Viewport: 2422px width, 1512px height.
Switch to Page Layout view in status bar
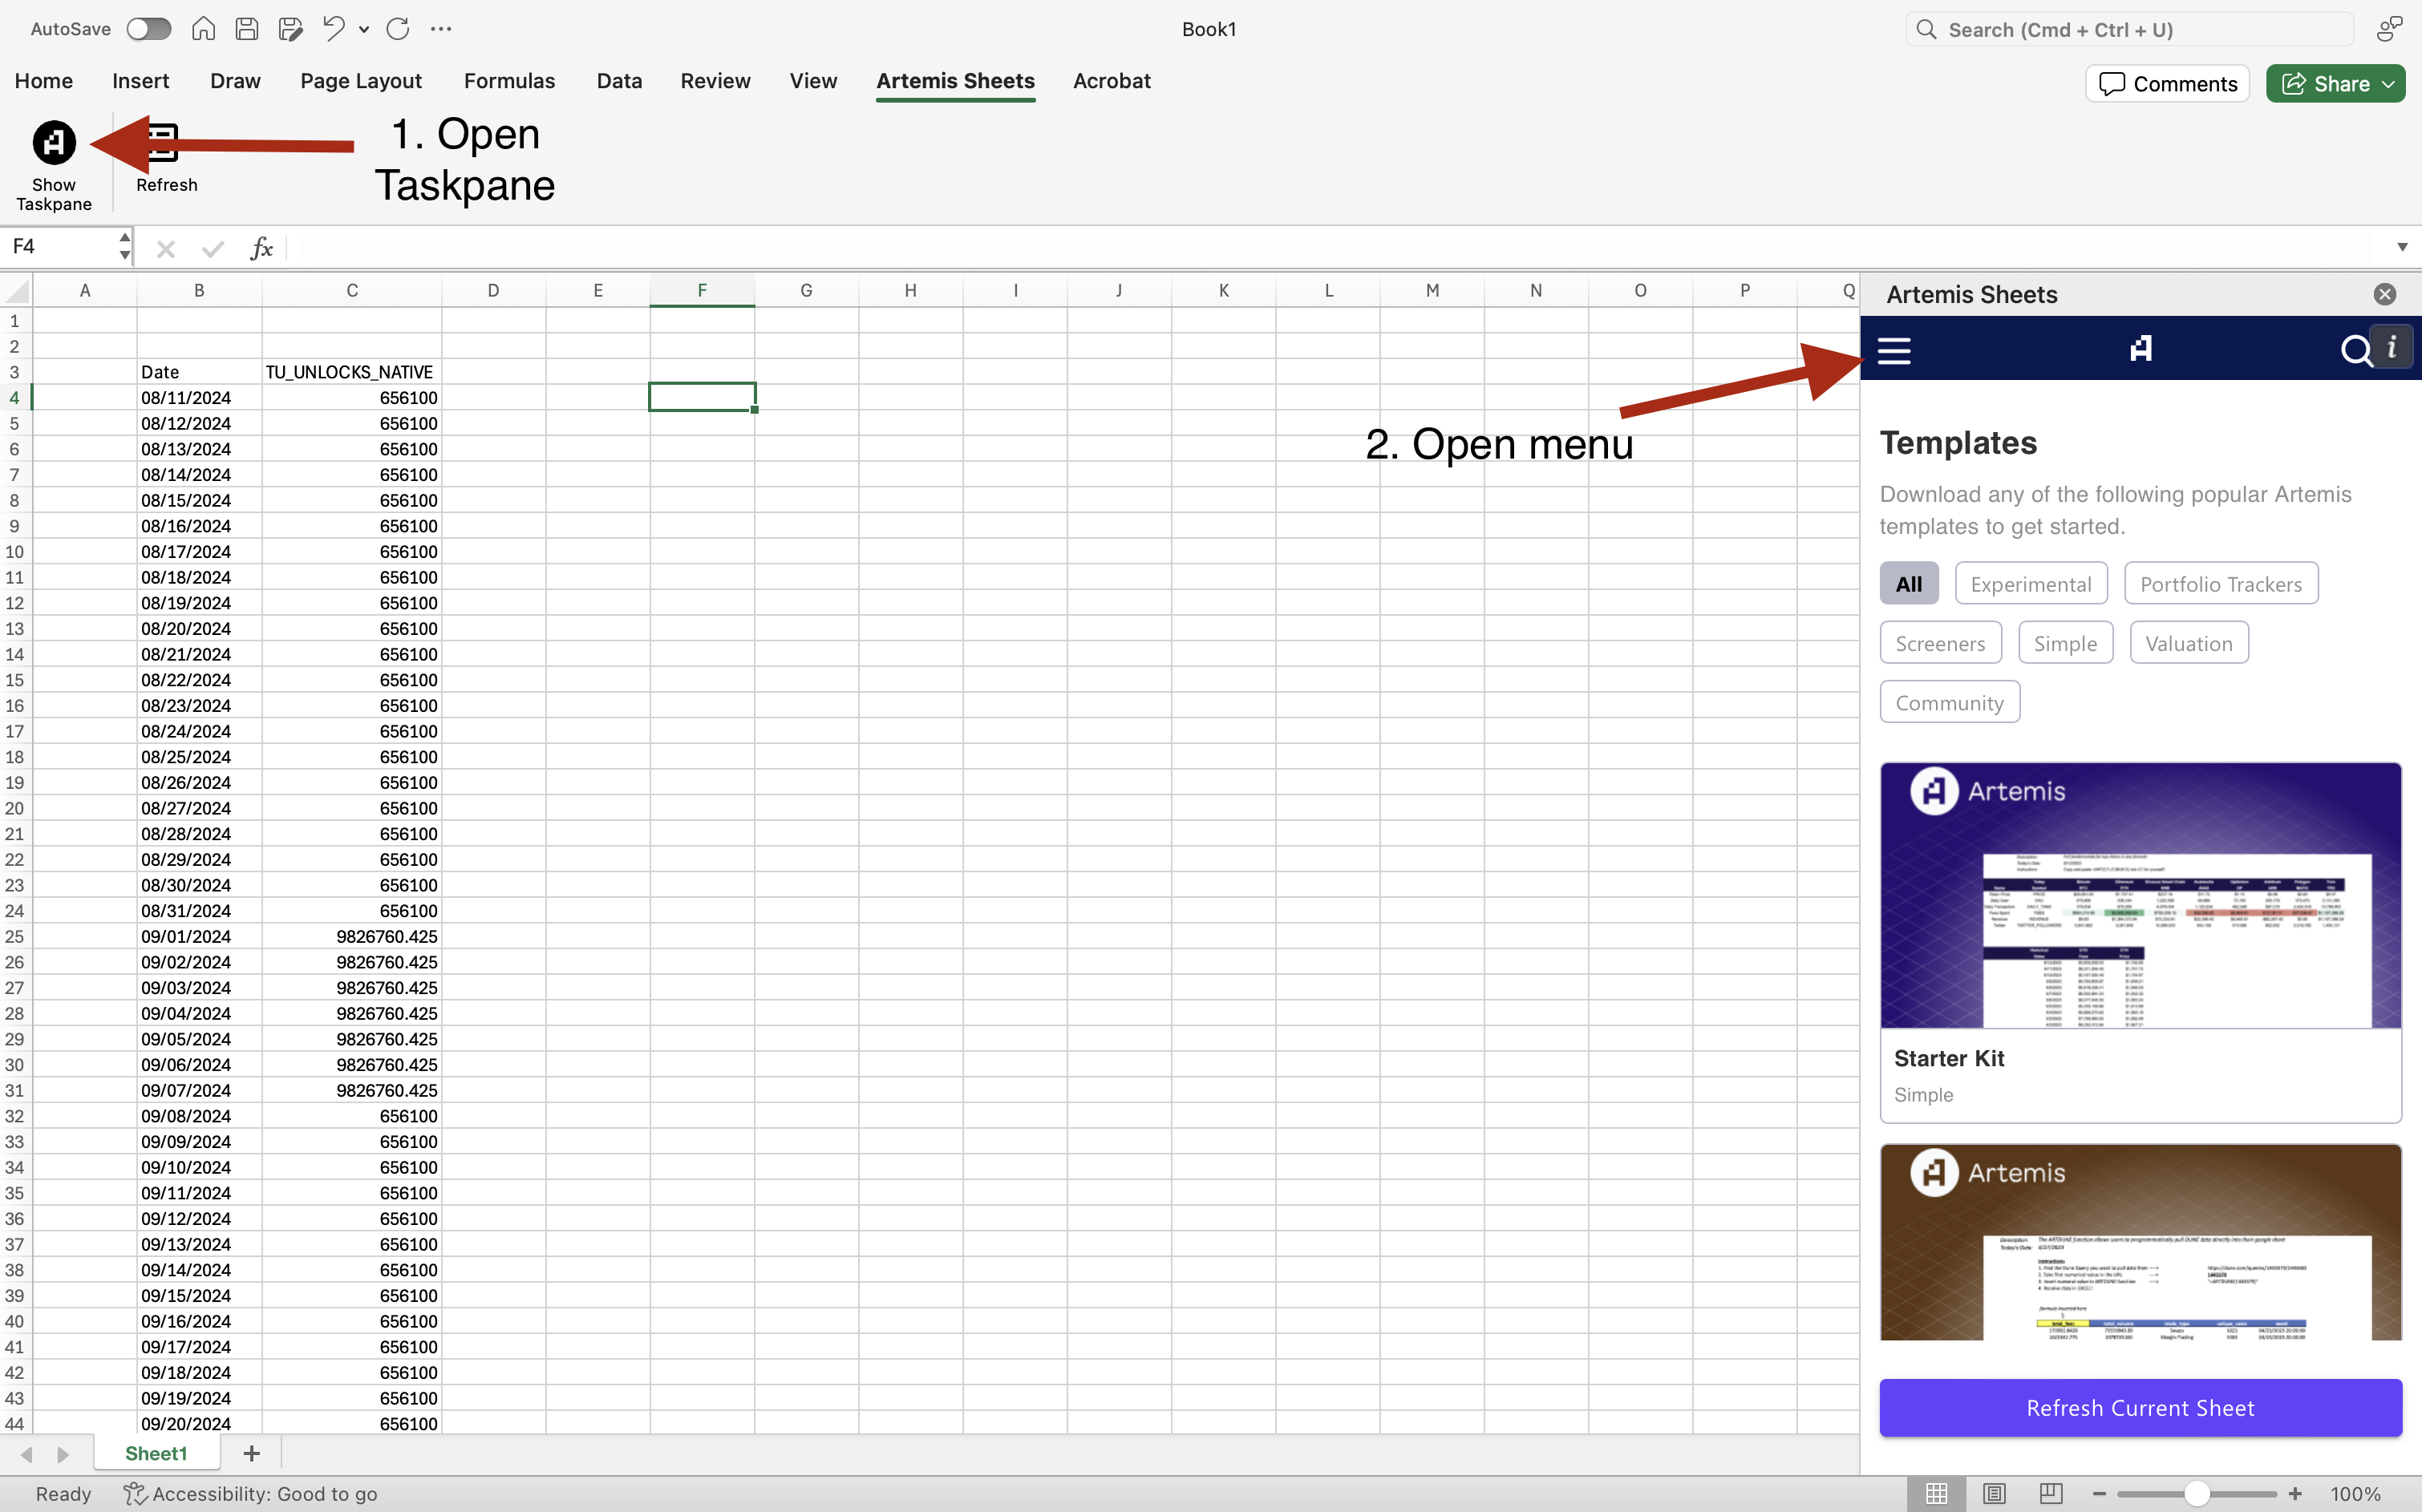tap(1994, 1494)
